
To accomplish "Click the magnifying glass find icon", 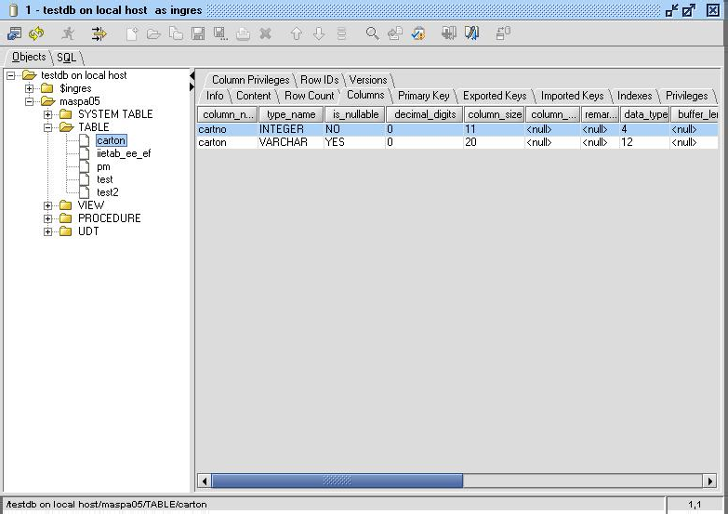I will [x=372, y=33].
